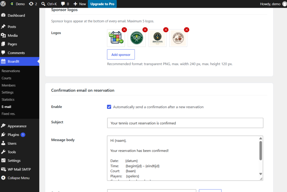Viewport: 287px width, 192px height.
Task: Click the Appearance brush icon
Action: 3,126
